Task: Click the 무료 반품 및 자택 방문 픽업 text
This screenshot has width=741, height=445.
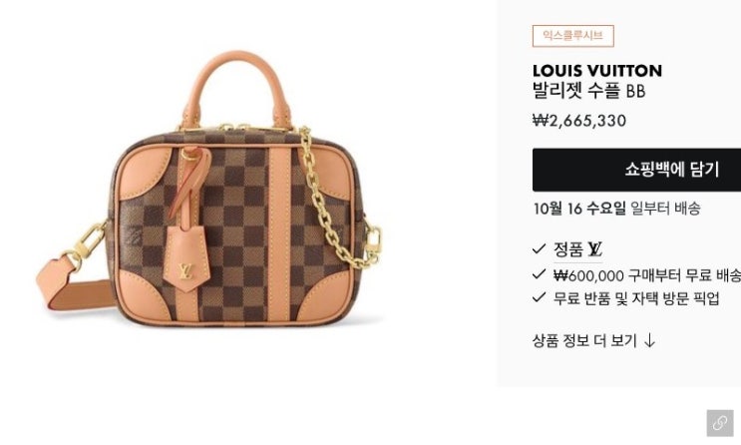Action: (636, 299)
